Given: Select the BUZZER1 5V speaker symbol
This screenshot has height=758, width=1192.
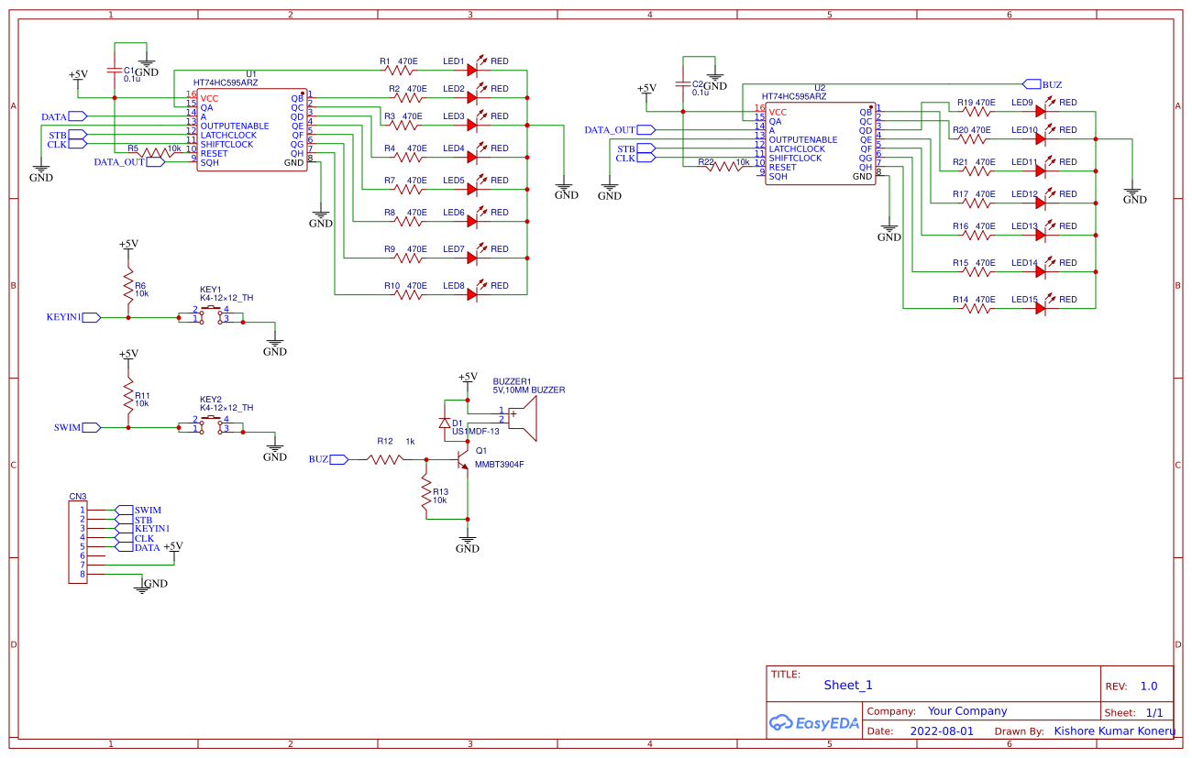Looking at the screenshot, I should tap(523, 417).
